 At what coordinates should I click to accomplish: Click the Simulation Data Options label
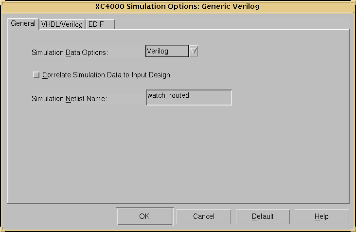(69, 53)
